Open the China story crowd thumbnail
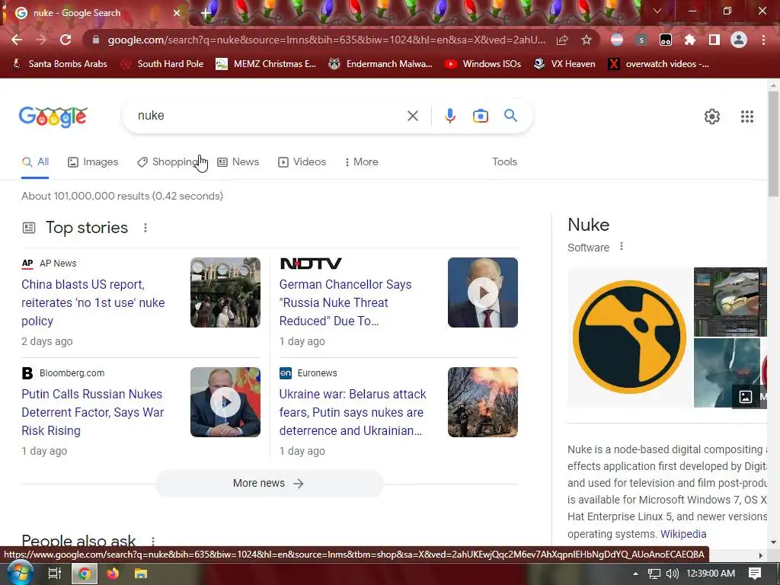This screenshot has height=585, width=780. click(x=225, y=292)
